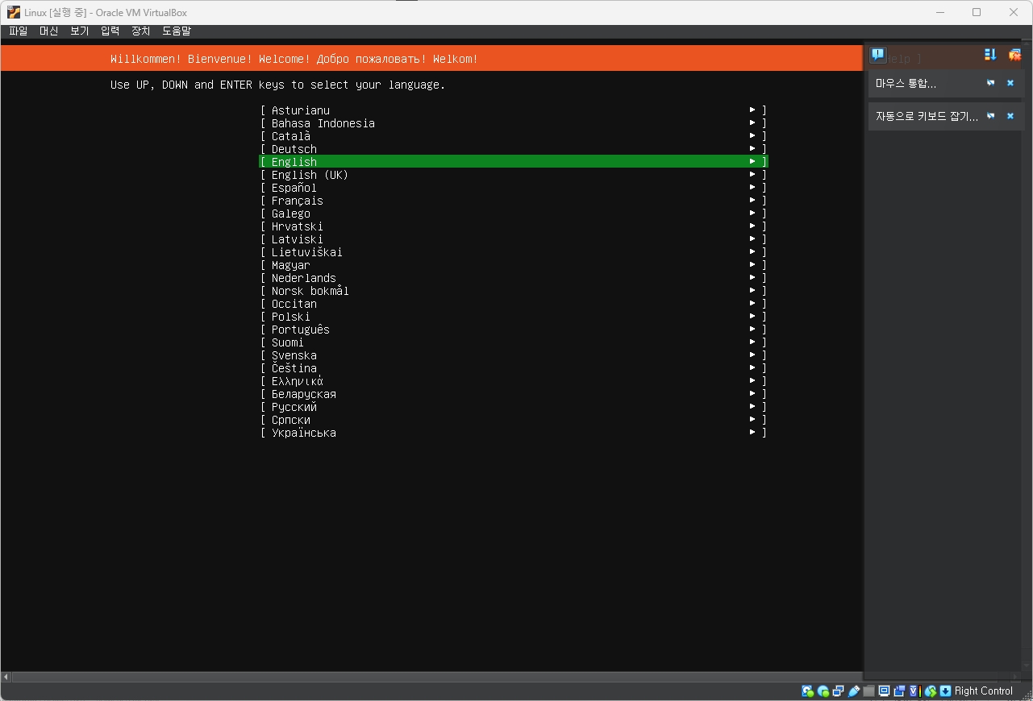Select the Русский language text
The height and width of the screenshot is (701, 1033).
(x=294, y=407)
